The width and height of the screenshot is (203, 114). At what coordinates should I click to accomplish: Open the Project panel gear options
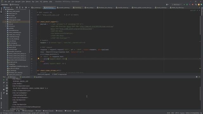click(x=26, y=8)
